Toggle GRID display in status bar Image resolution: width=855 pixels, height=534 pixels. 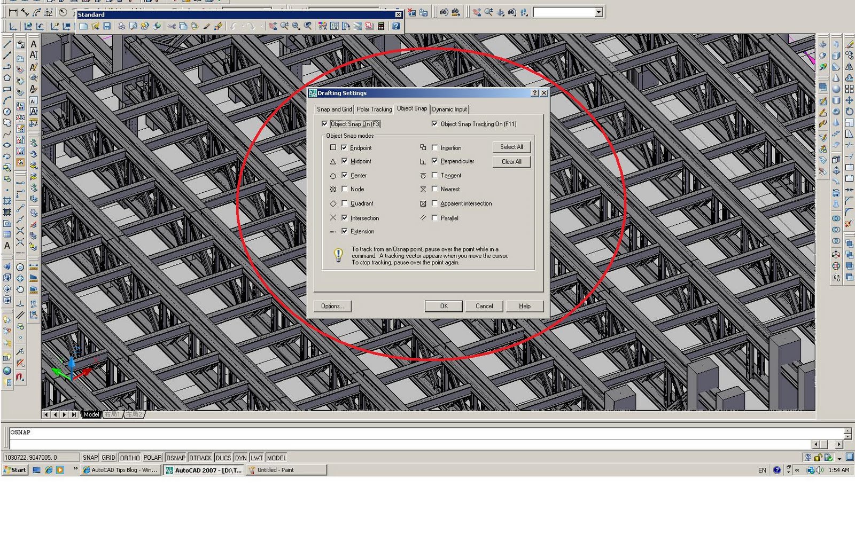coord(108,458)
